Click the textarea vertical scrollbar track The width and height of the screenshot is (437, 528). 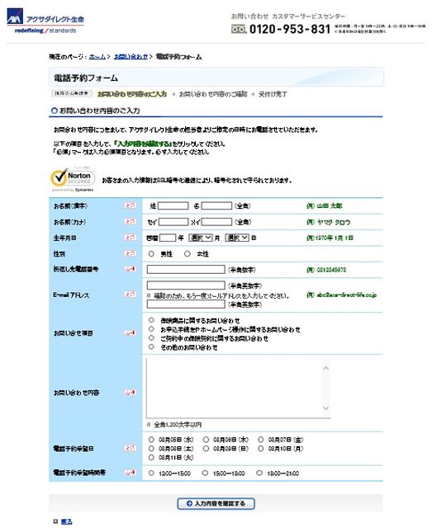(x=325, y=388)
